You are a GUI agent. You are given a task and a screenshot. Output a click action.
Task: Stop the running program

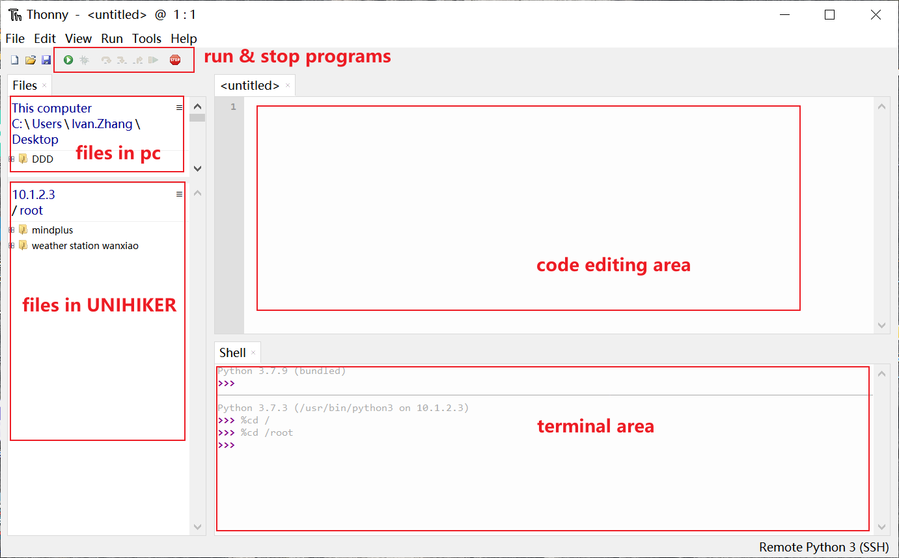176,59
